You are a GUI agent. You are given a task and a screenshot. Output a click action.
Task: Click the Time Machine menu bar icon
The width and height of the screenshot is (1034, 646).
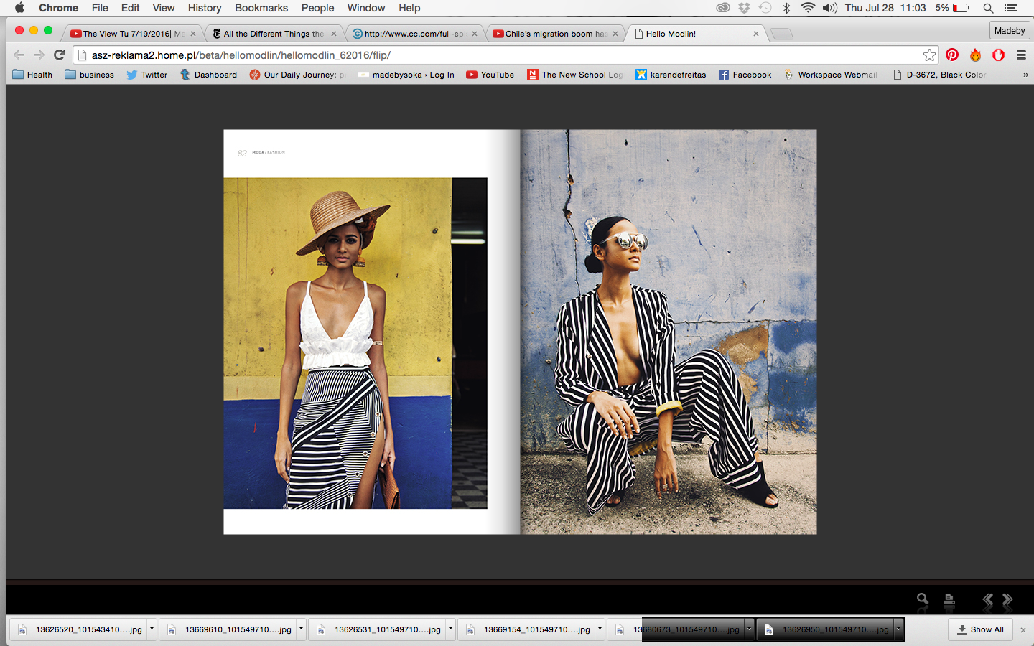765,8
